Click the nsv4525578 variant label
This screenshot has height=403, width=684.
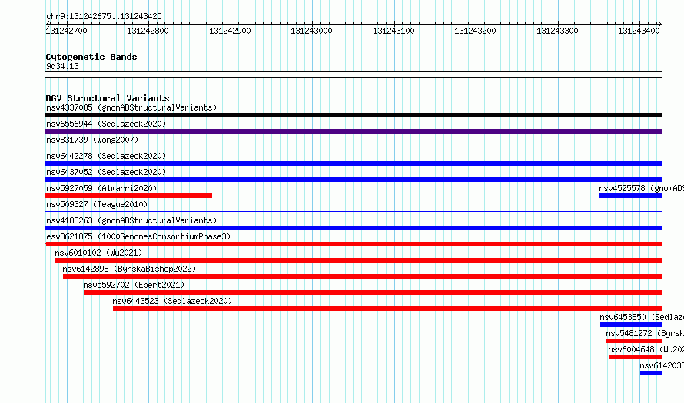coord(641,188)
